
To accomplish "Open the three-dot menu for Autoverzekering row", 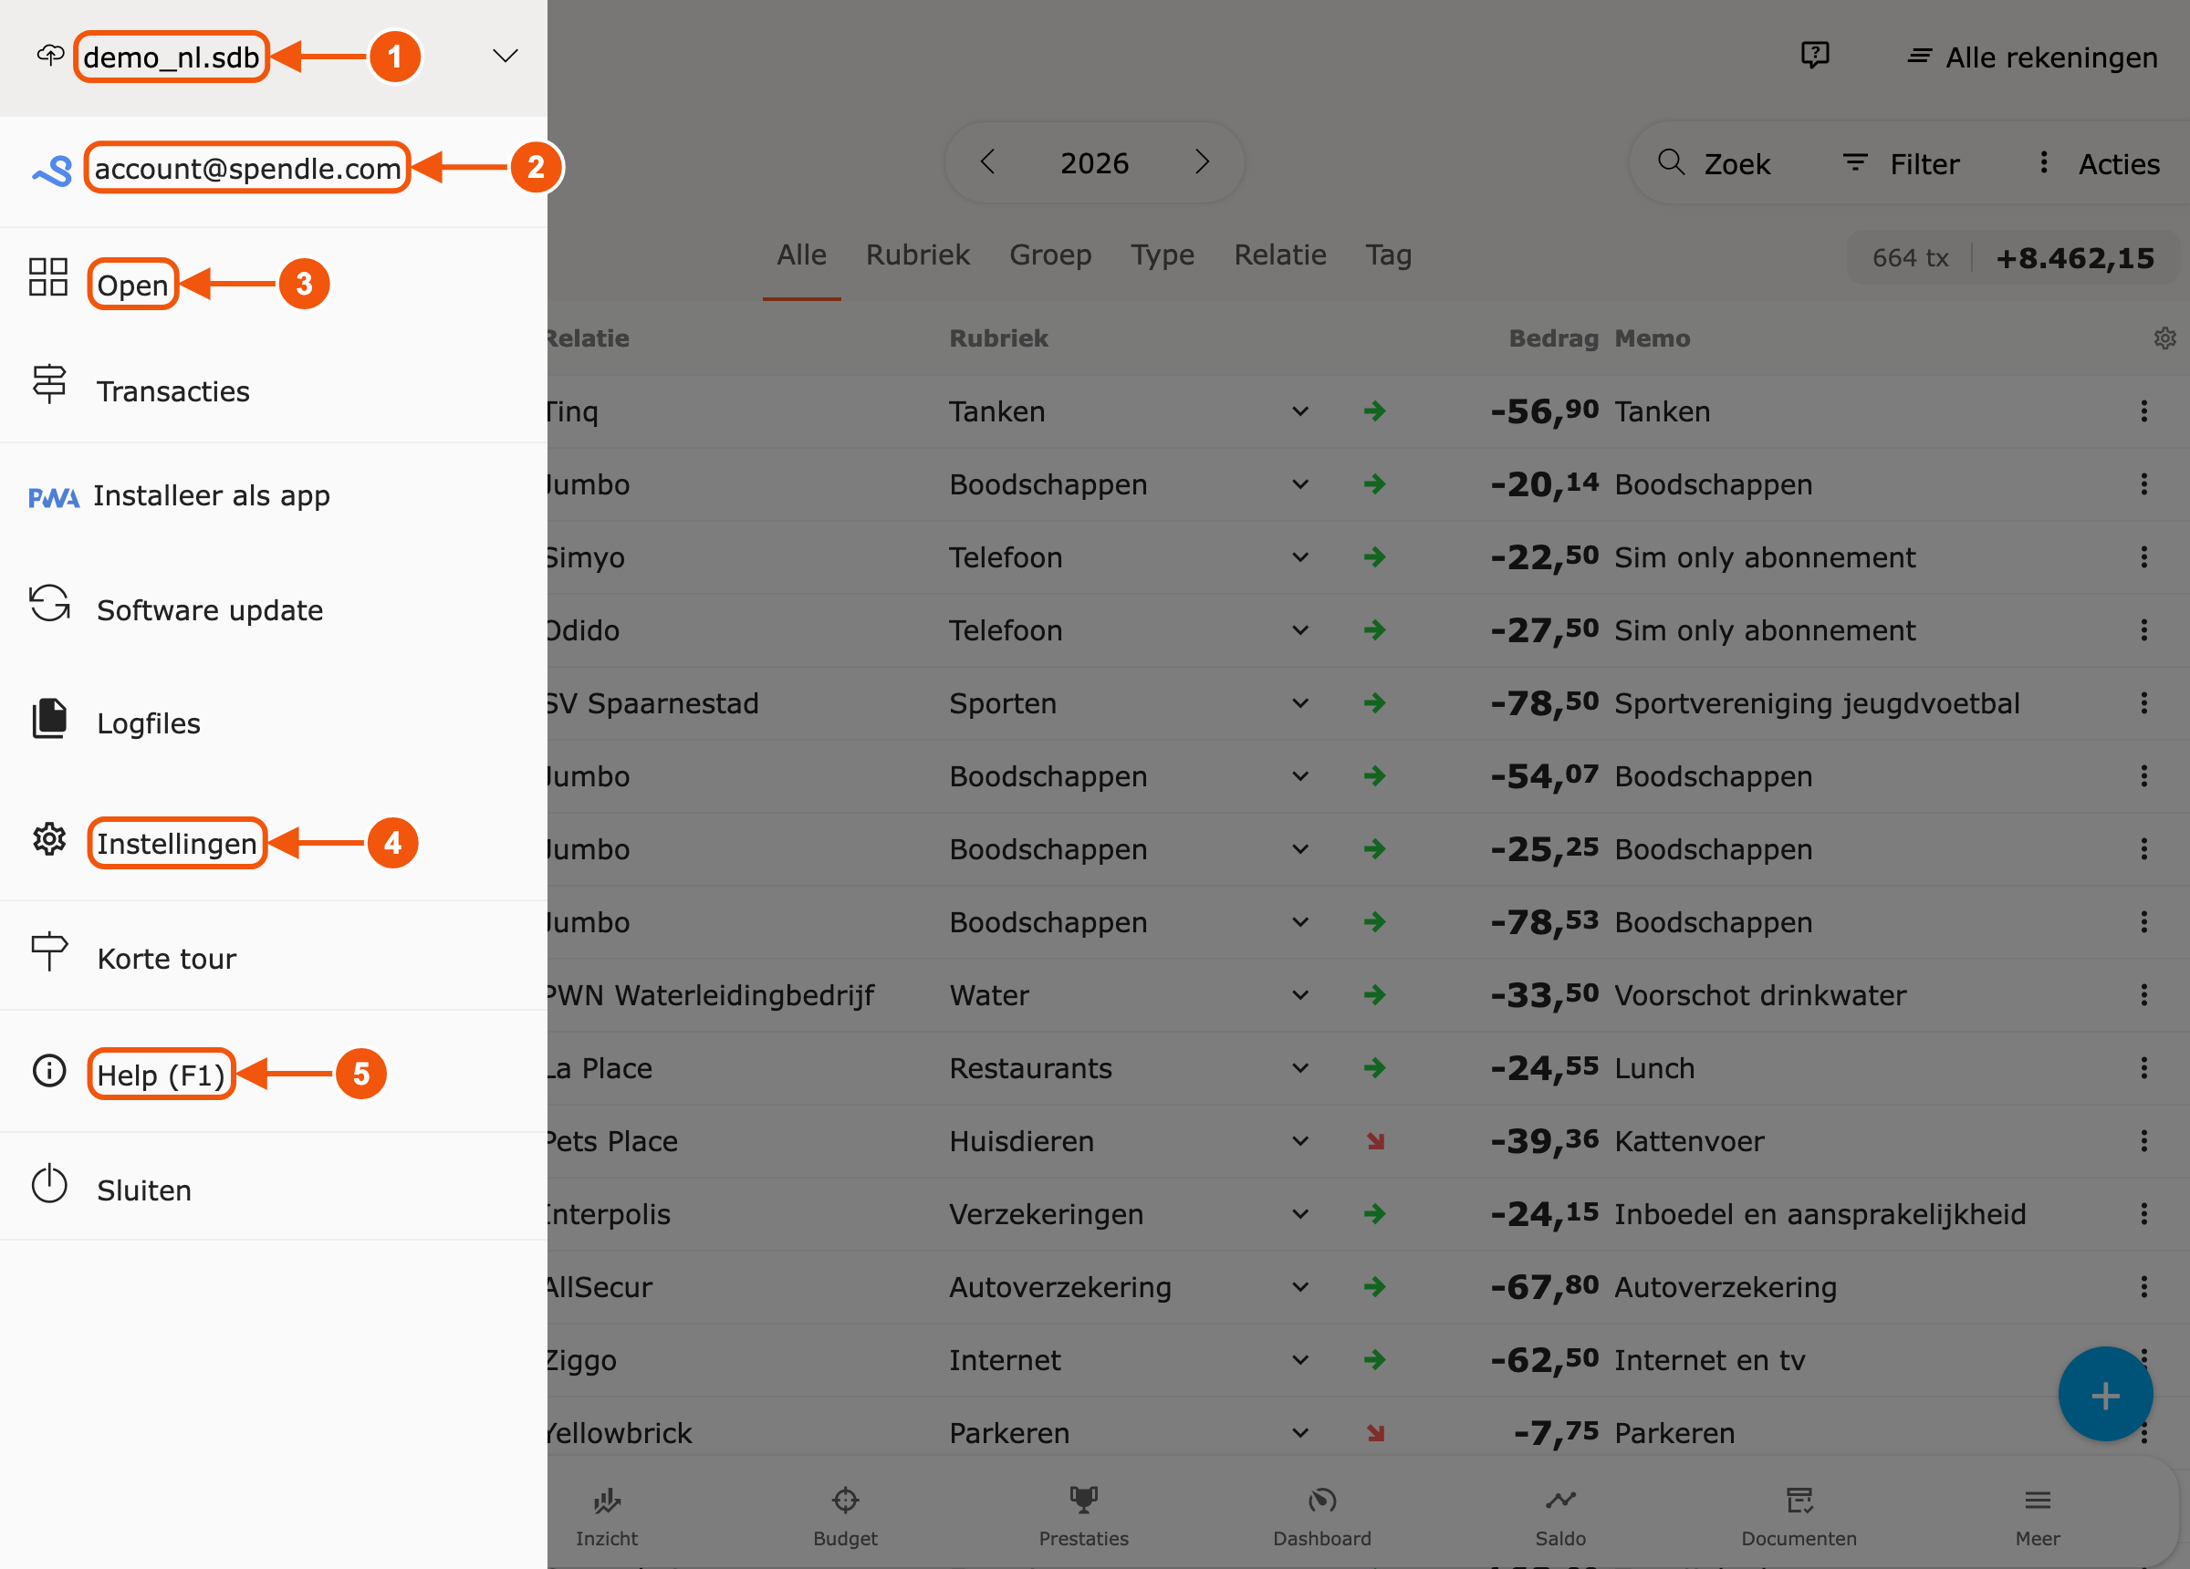I will click(x=2144, y=1287).
